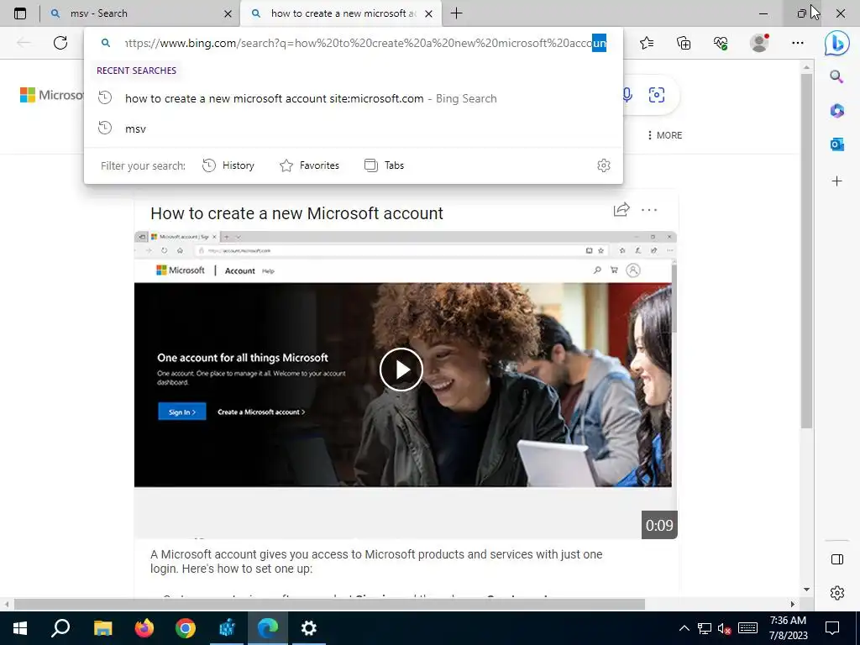This screenshot has width=860, height=645.
Task: Select recent search "msv"
Action: tap(354, 128)
